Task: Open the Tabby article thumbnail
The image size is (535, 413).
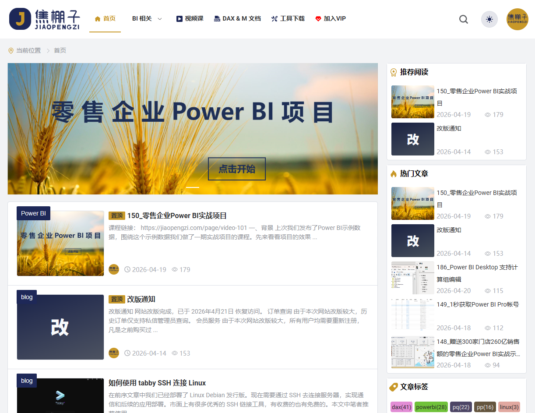Action: (60, 396)
